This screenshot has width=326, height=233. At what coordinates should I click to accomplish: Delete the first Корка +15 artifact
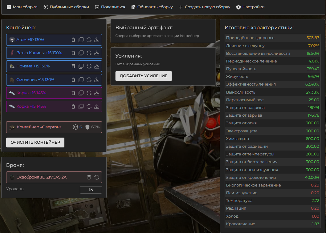(73, 93)
